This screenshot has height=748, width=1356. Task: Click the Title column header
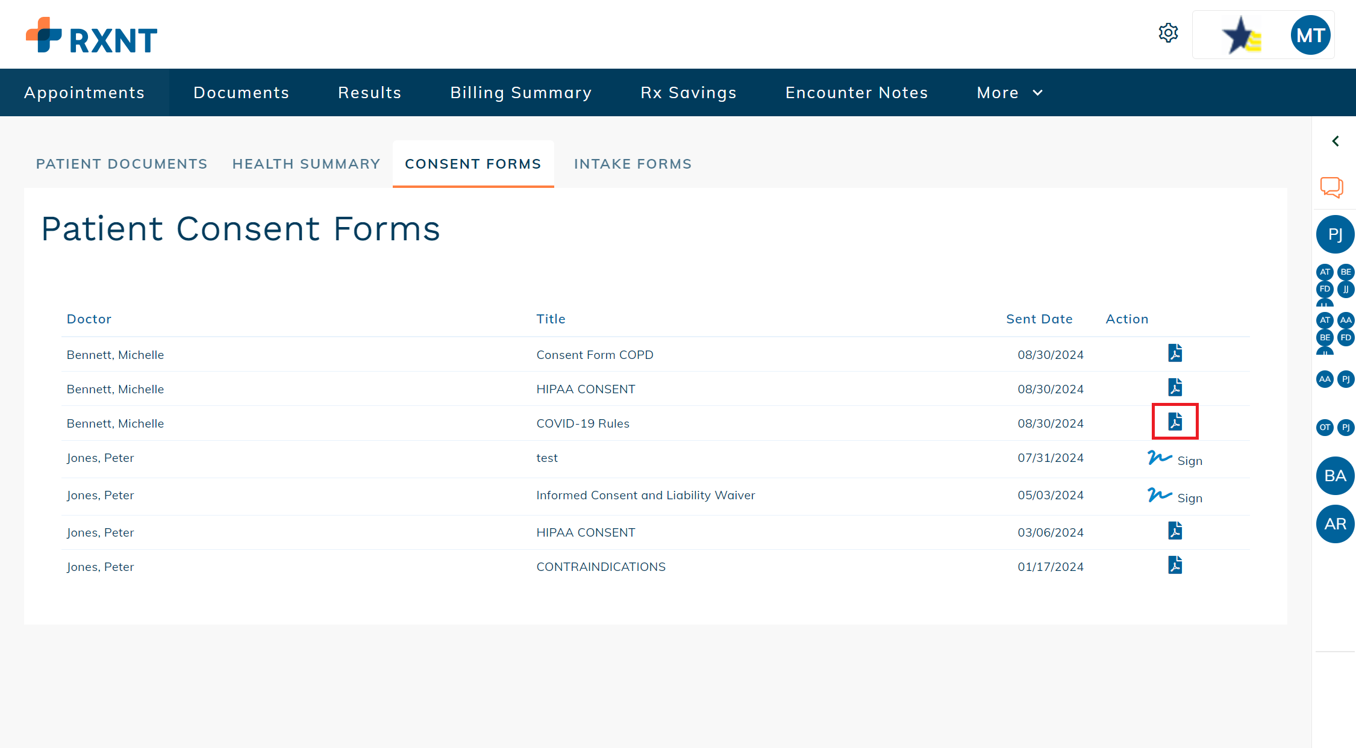click(x=551, y=319)
